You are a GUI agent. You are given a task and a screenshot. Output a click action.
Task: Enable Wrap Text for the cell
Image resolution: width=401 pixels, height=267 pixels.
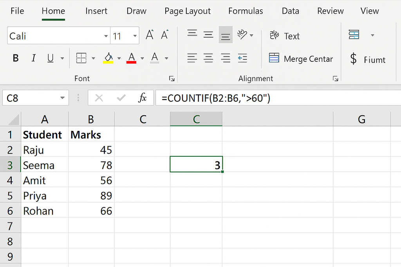tap(285, 36)
